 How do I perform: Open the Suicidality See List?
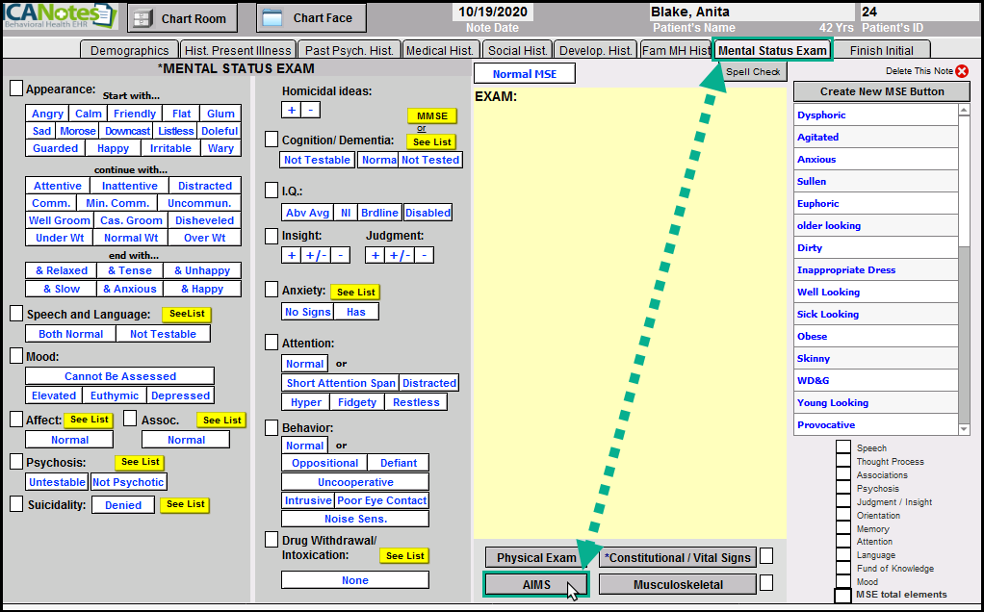click(185, 504)
